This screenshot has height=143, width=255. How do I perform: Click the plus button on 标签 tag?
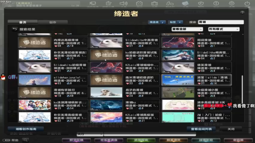(x=180, y=22)
